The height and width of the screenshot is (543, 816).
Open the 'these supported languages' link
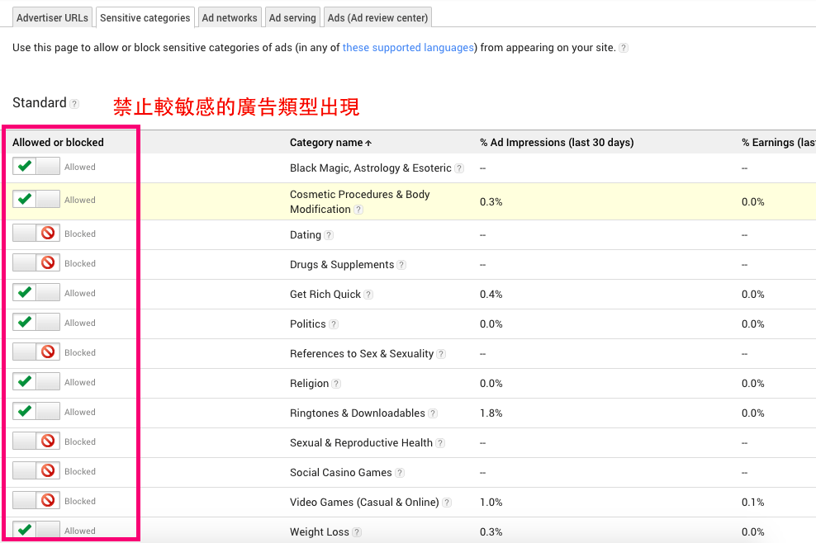(x=408, y=47)
